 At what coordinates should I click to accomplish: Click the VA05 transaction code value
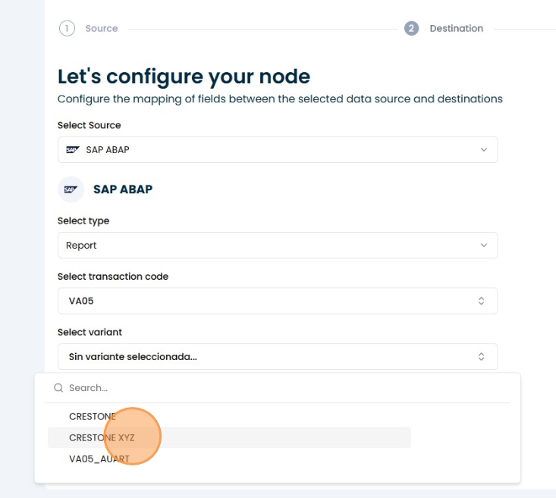click(81, 301)
